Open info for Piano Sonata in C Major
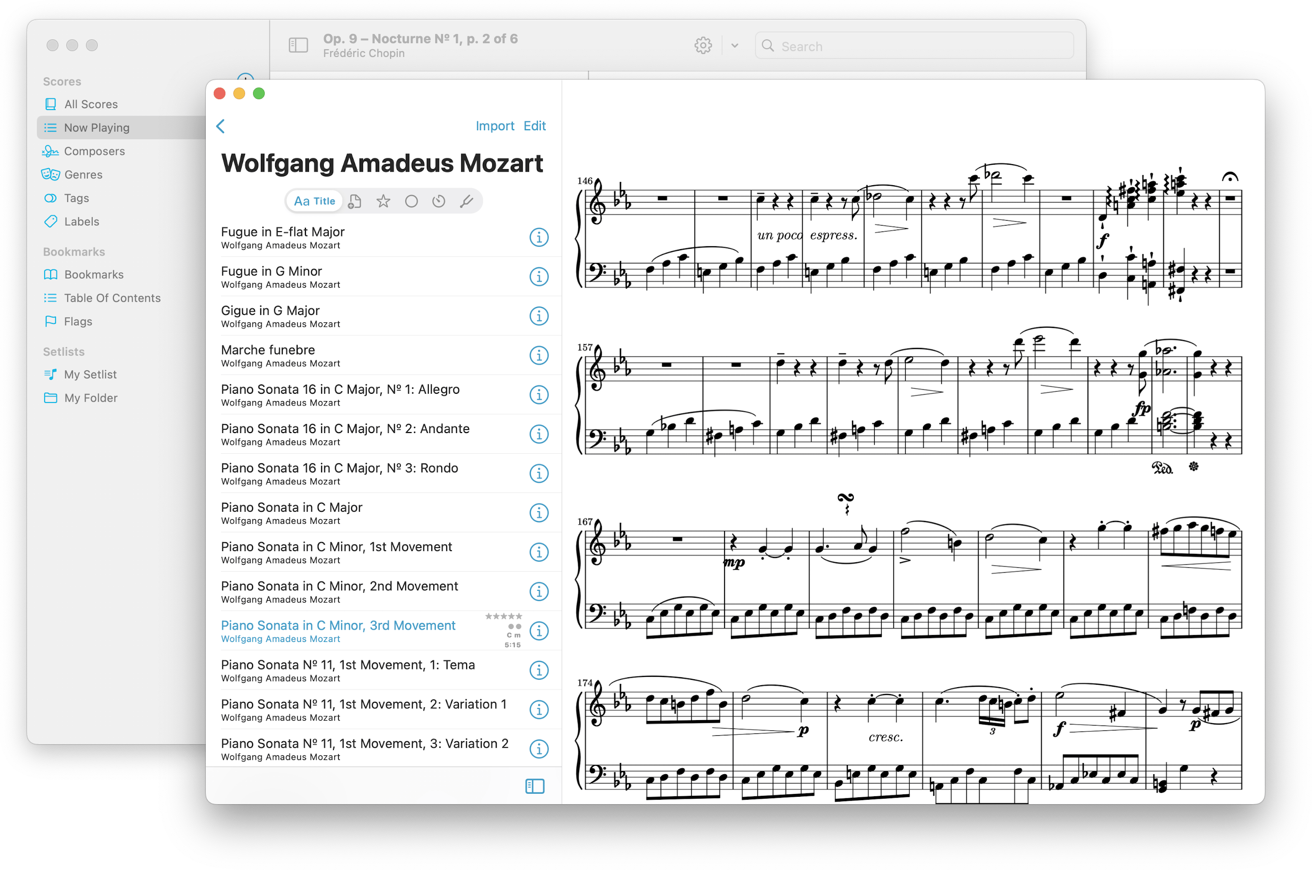This screenshot has width=1312, height=870. (539, 513)
